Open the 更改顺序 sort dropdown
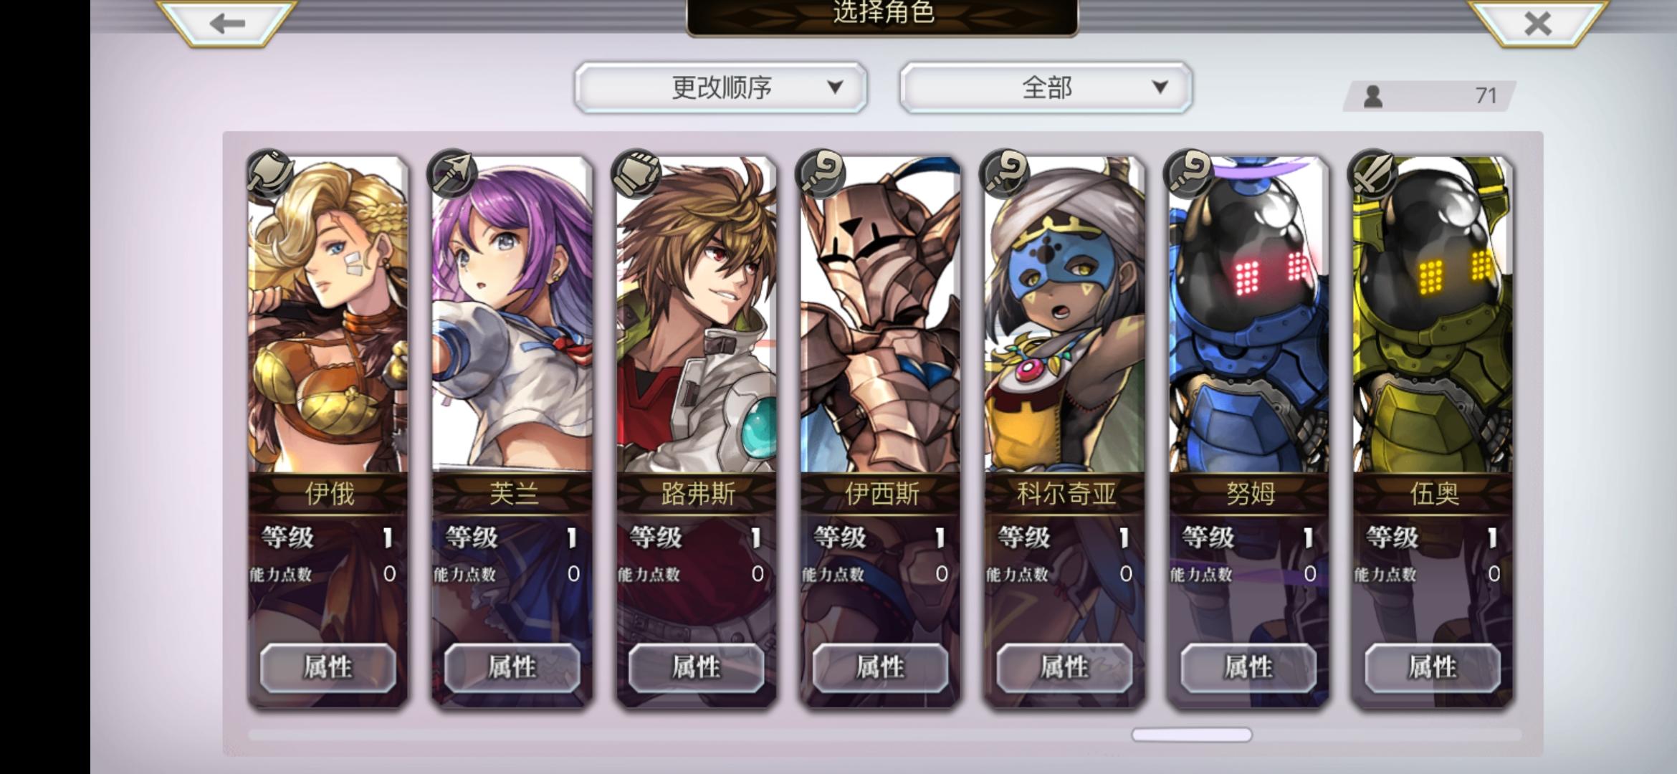1677x774 pixels. [720, 87]
